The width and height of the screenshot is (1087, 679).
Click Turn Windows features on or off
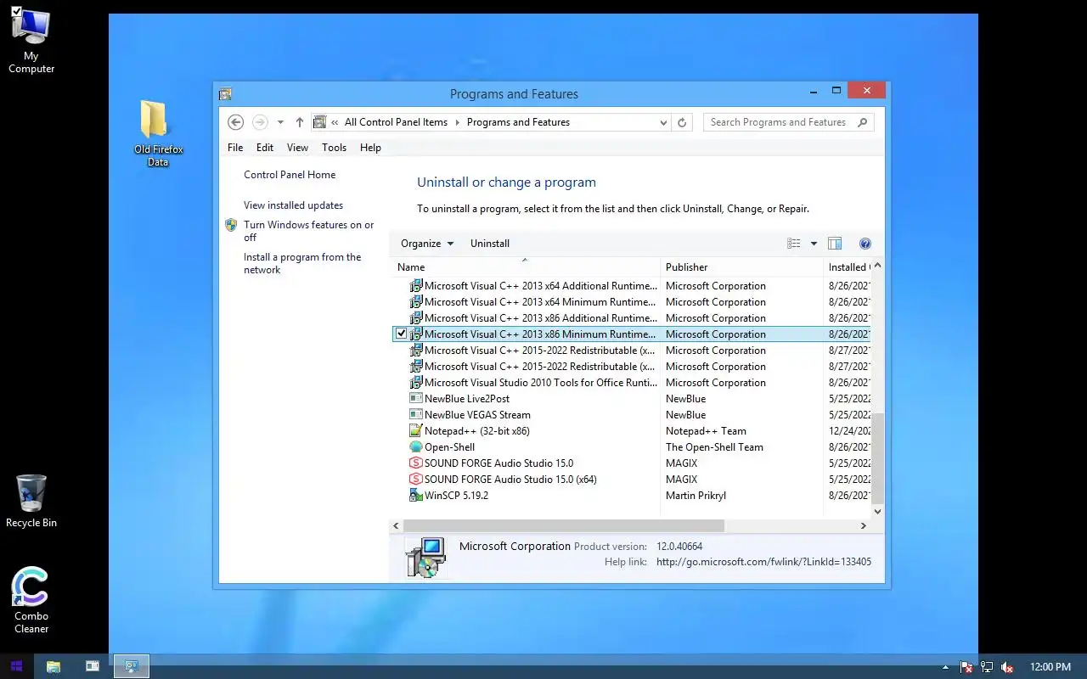(308, 231)
